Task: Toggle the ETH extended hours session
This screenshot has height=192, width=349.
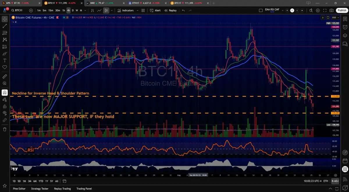Action: pyautogui.click(x=326, y=181)
